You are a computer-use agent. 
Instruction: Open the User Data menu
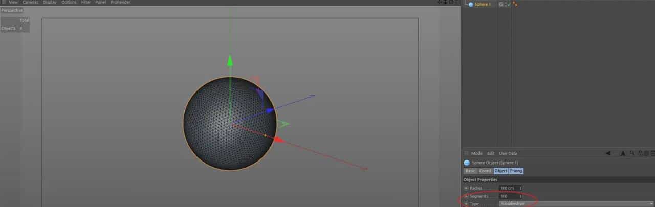click(x=508, y=153)
